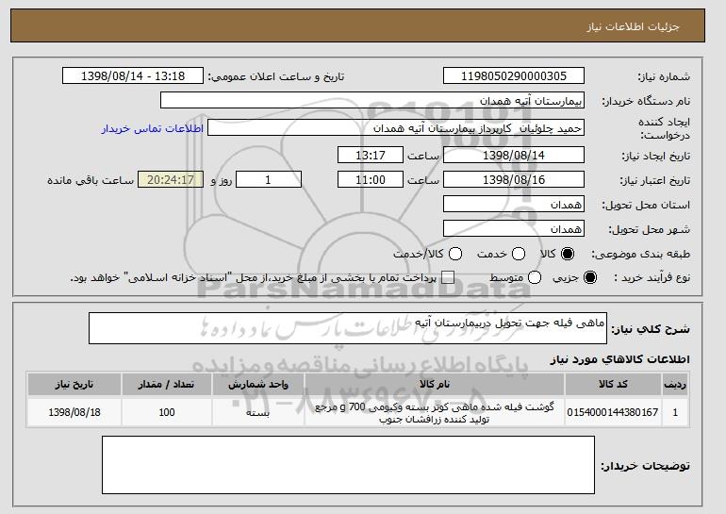726x514 pixels.
Task: Click item code 0154000144380167 cell
Action: 613,412
